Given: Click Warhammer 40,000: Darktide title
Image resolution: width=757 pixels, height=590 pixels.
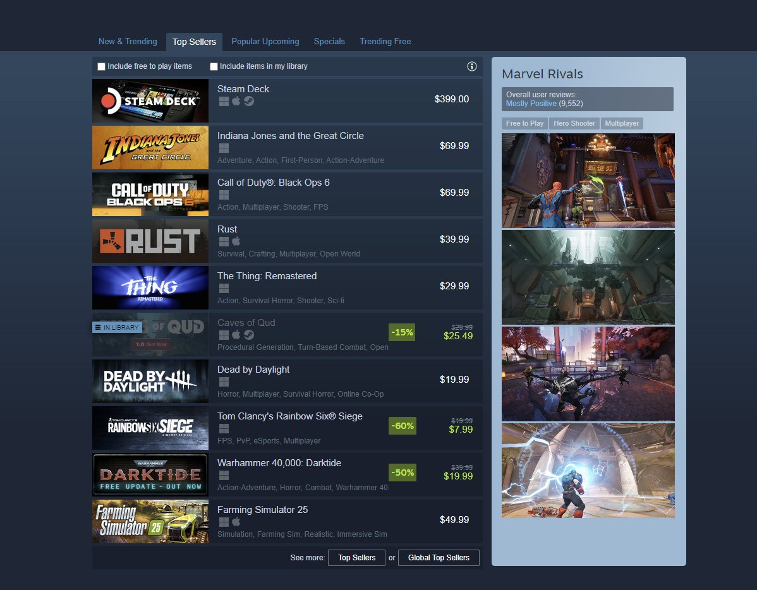Looking at the screenshot, I should [279, 463].
